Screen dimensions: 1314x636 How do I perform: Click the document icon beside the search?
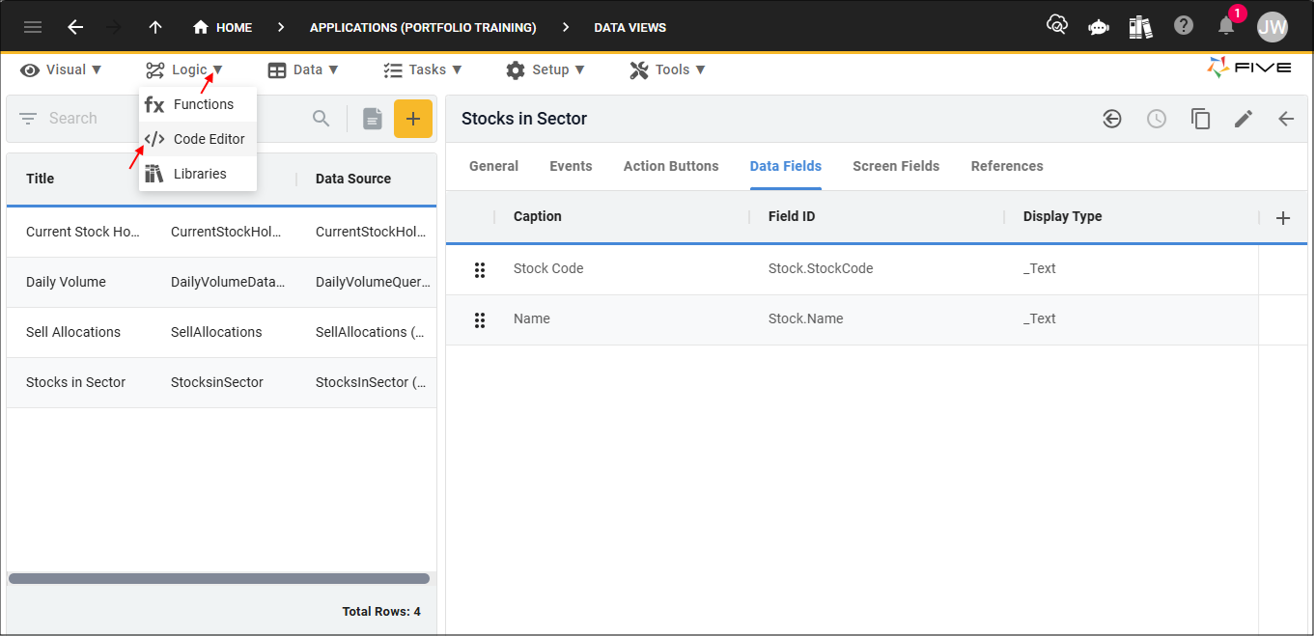[x=372, y=119]
